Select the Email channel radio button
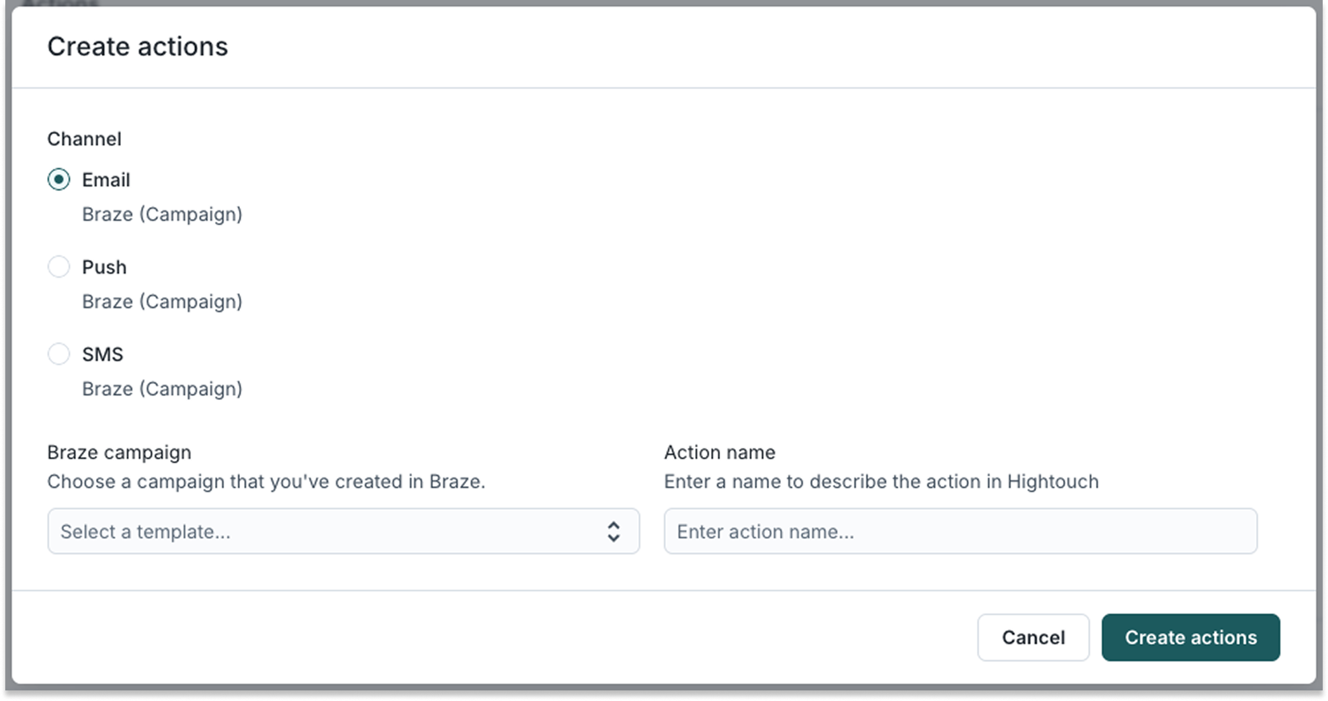 (59, 179)
